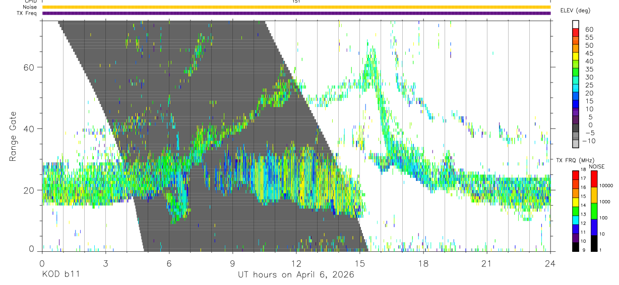
Task: Click the '3' tick label on UT hours axis
Action: pyautogui.click(x=105, y=263)
